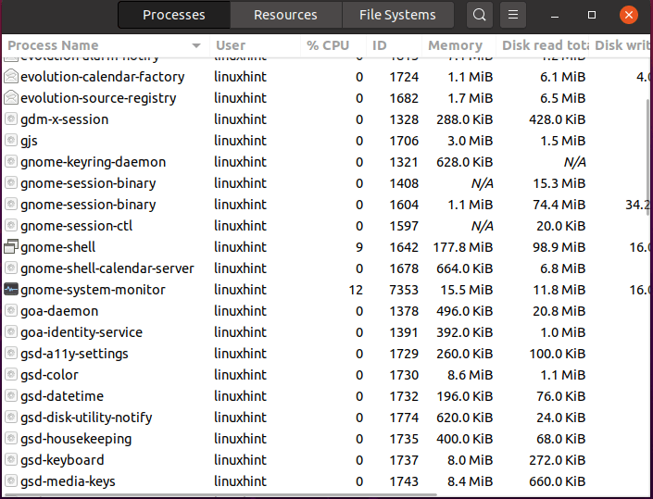The height and width of the screenshot is (499, 653).
Task: Click the gdm-x-session process icon
Action: 11,119
